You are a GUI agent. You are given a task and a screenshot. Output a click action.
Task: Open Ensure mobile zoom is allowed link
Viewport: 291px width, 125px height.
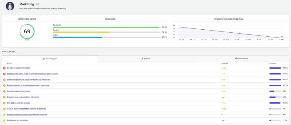(27, 115)
